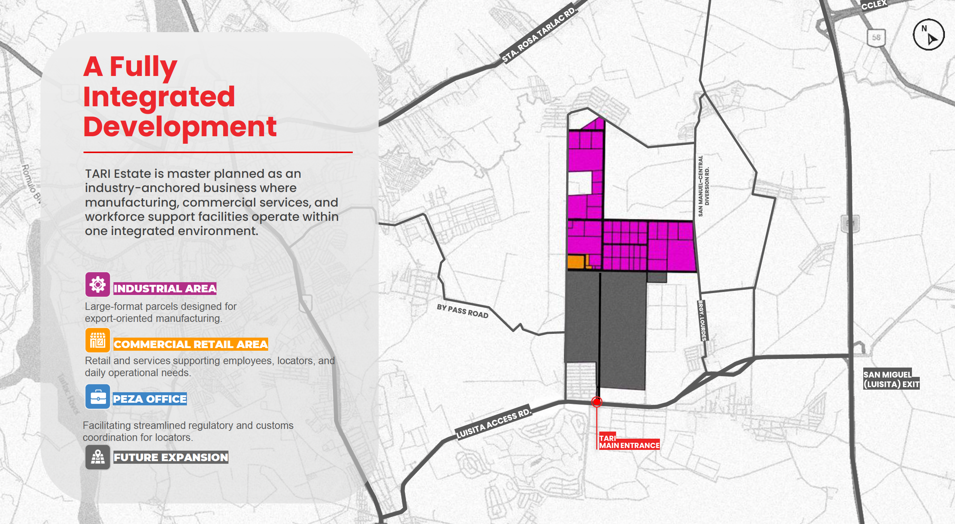Click the orange Commercial Retail Area icon

[x=98, y=340]
